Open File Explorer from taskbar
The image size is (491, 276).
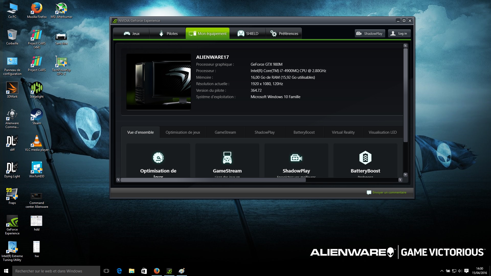coord(132,271)
